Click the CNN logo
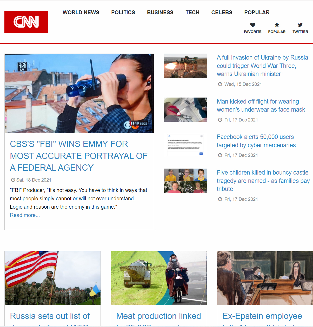313x327 pixels. click(26, 22)
